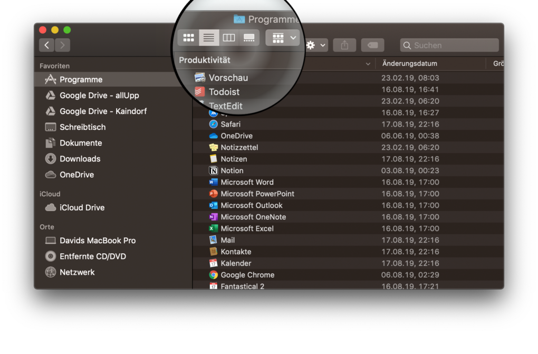
Task: Click the Produktivität group header
Action: (x=205, y=60)
